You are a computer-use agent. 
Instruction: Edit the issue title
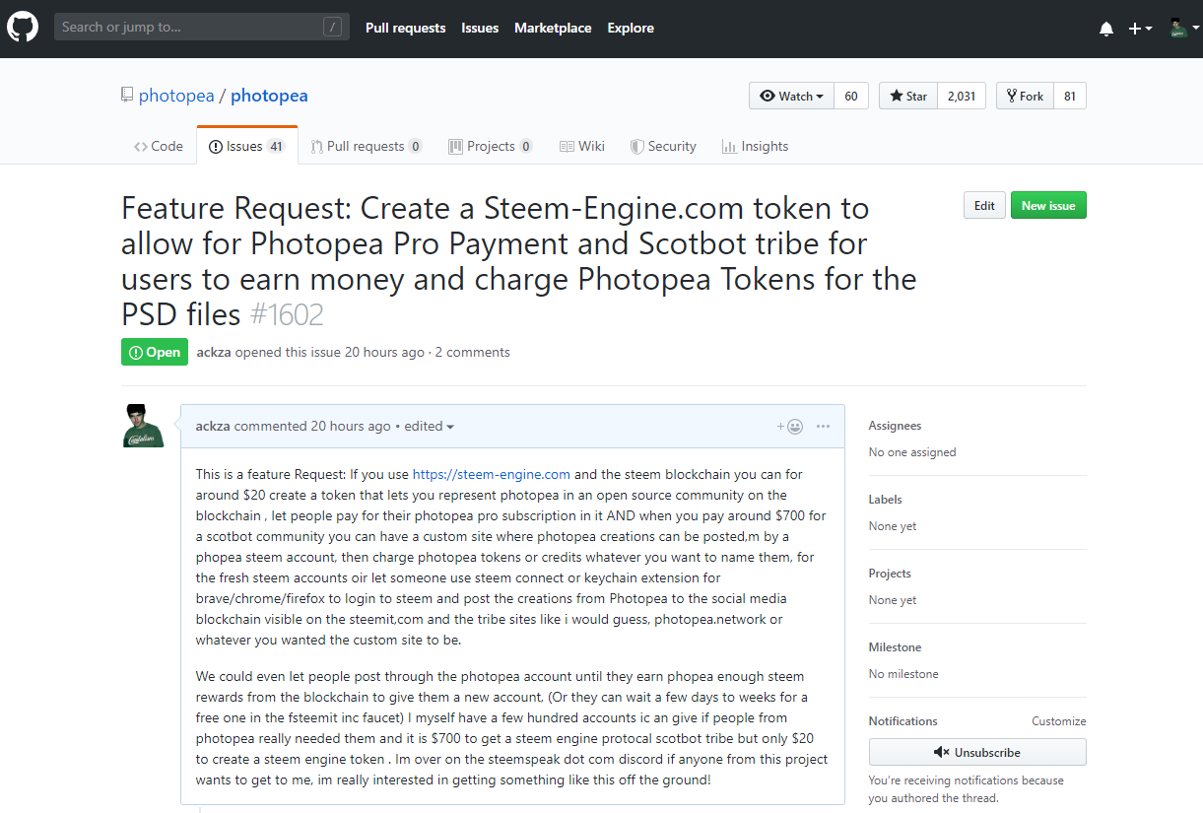984,205
